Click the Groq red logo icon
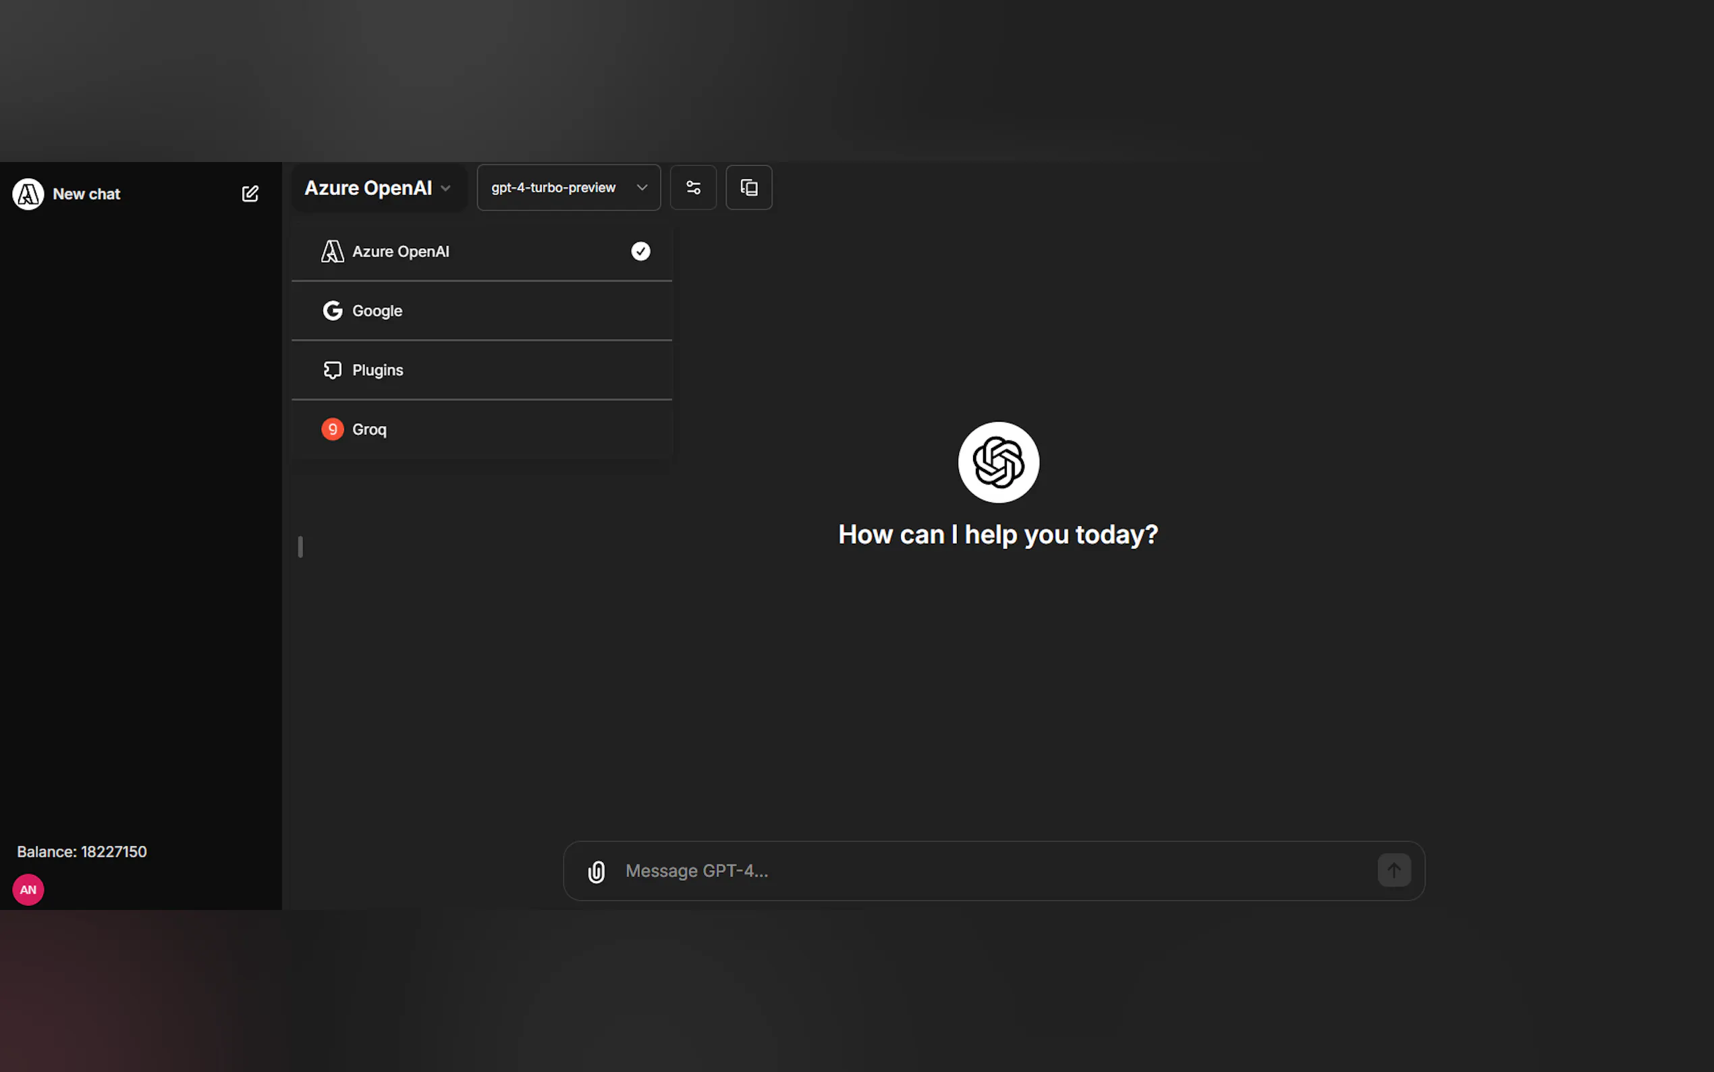The height and width of the screenshot is (1072, 1714). pos(332,429)
